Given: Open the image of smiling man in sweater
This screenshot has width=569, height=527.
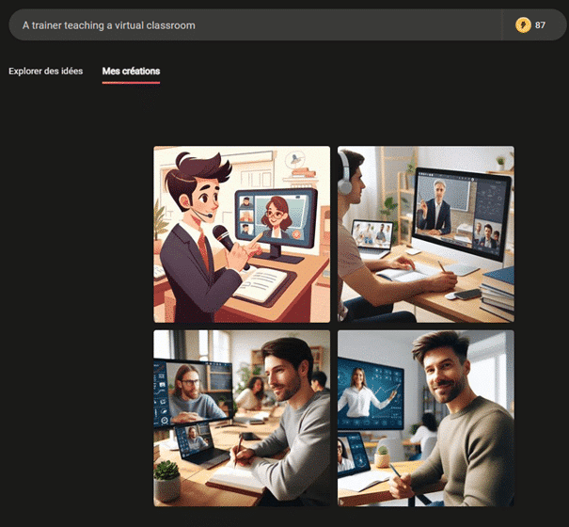Looking at the screenshot, I should click(x=426, y=418).
